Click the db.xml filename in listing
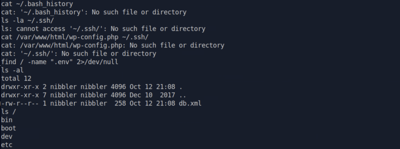The height and width of the screenshot is (149, 400). click(190, 103)
